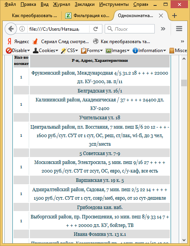Show site information icon in address bar
Image resolution: width=190 pixels, height=246 pixels.
tap(22, 29)
